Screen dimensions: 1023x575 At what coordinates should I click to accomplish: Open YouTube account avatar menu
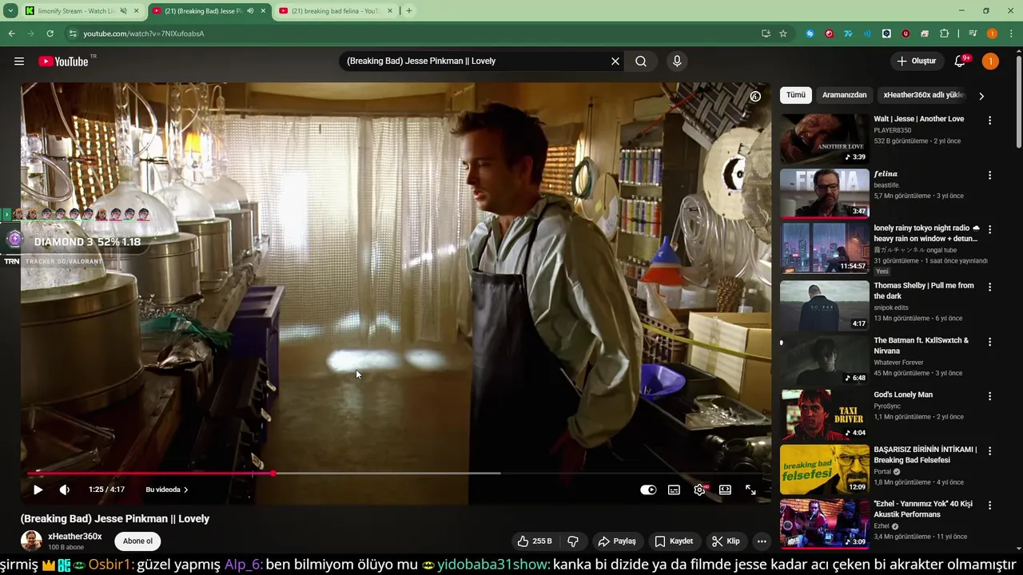point(990,61)
